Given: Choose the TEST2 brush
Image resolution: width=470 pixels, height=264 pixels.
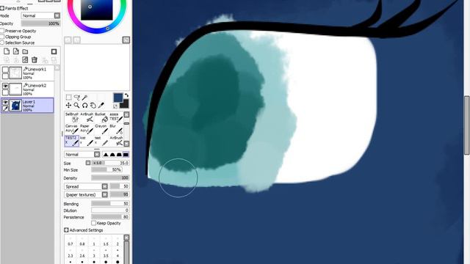Looking at the screenshot, I should tap(72, 141).
